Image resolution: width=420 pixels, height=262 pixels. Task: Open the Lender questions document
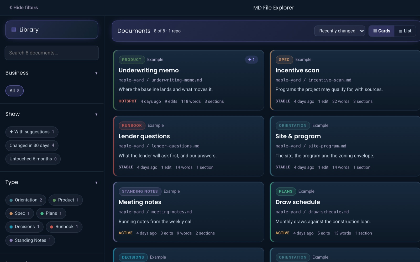click(x=188, y=146)
